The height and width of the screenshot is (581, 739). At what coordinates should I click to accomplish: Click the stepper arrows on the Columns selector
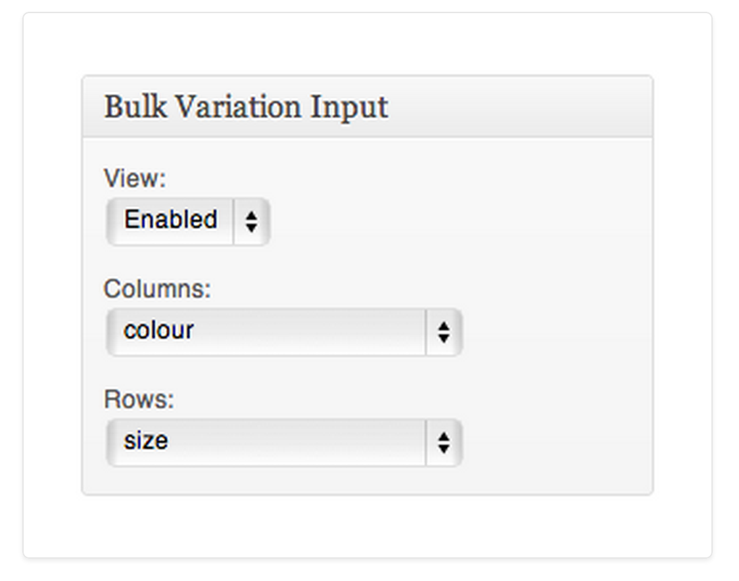click(x=444, y=331)
